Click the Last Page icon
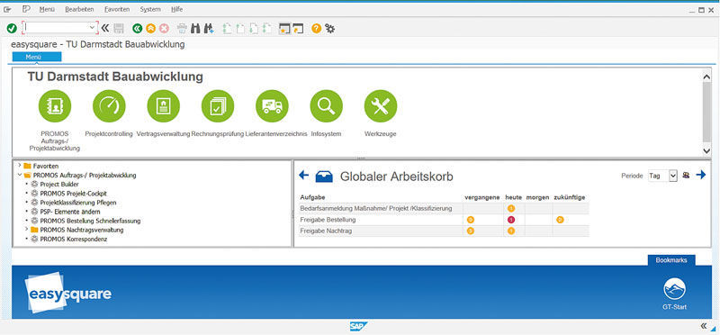 [x=266, y=29]
